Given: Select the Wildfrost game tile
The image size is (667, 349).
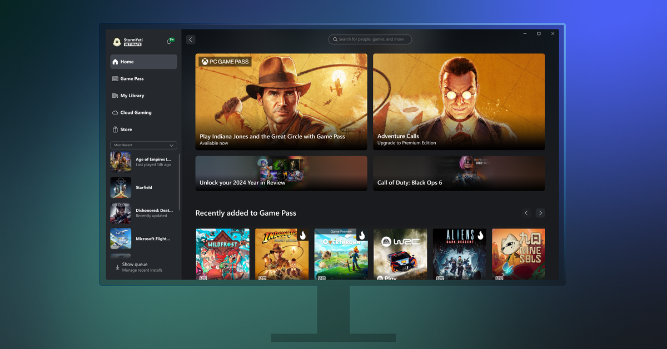Looking at the screenshot, I should (222, 253).
